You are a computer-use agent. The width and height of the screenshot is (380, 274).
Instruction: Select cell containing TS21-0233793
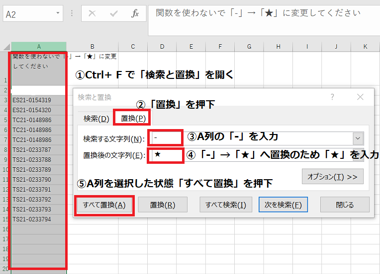click(39, 209)
